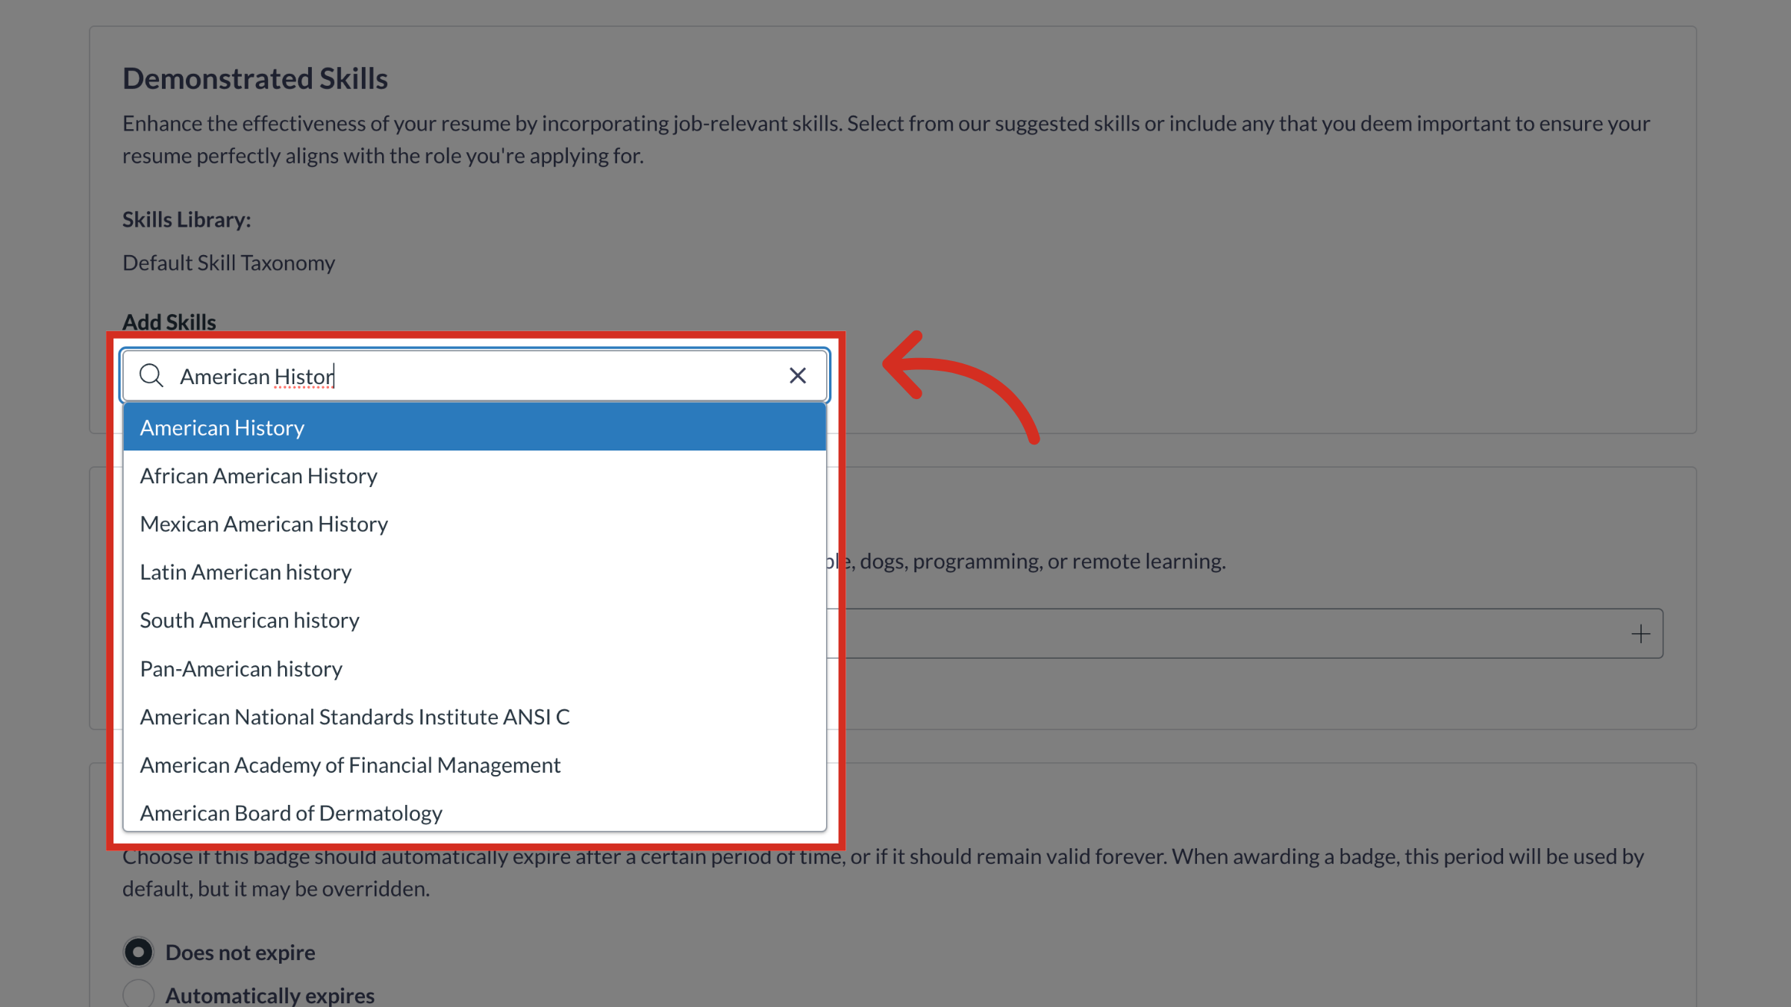The width and height of the screenshot is (1791, 1007).
Task: Click the Demonstrated Skills heading
Action: (x=255, y=78)
